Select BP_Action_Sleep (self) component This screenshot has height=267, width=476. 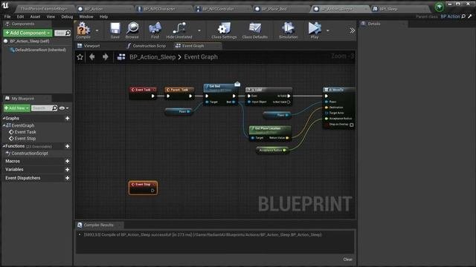tap(30, 42)
